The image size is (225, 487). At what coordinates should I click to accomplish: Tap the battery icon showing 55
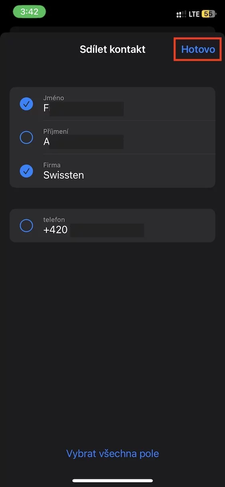(209, 14)
